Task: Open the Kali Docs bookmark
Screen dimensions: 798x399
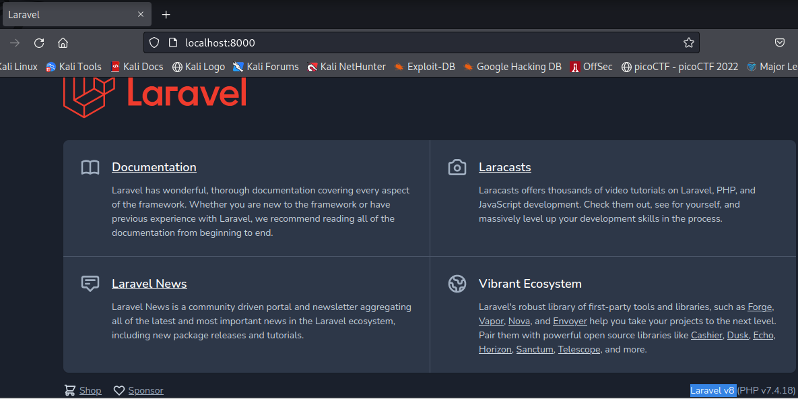Action: [x=137, y=66]
